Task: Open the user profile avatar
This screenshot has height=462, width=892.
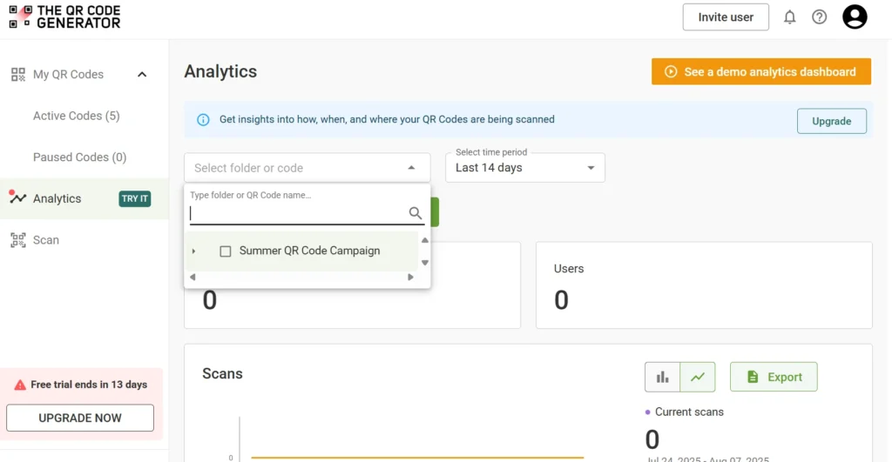Action: [x=855, y=17]
